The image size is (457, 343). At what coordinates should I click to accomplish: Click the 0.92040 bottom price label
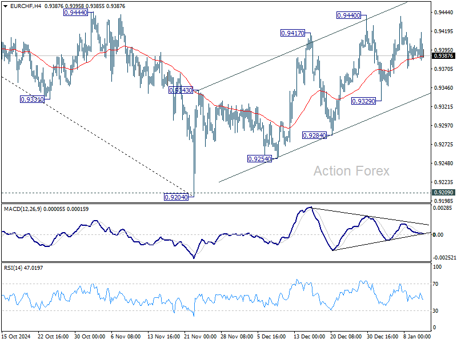pyautogui.click(x=176, y=196)
